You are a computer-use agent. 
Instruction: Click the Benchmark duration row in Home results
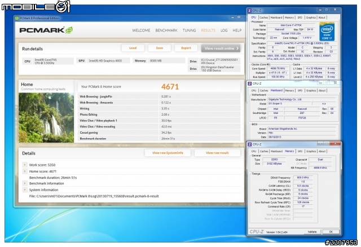159,139
